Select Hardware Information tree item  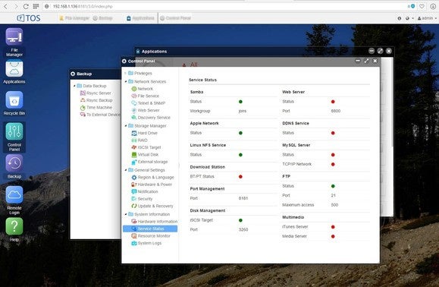click(x=154, y=222)
